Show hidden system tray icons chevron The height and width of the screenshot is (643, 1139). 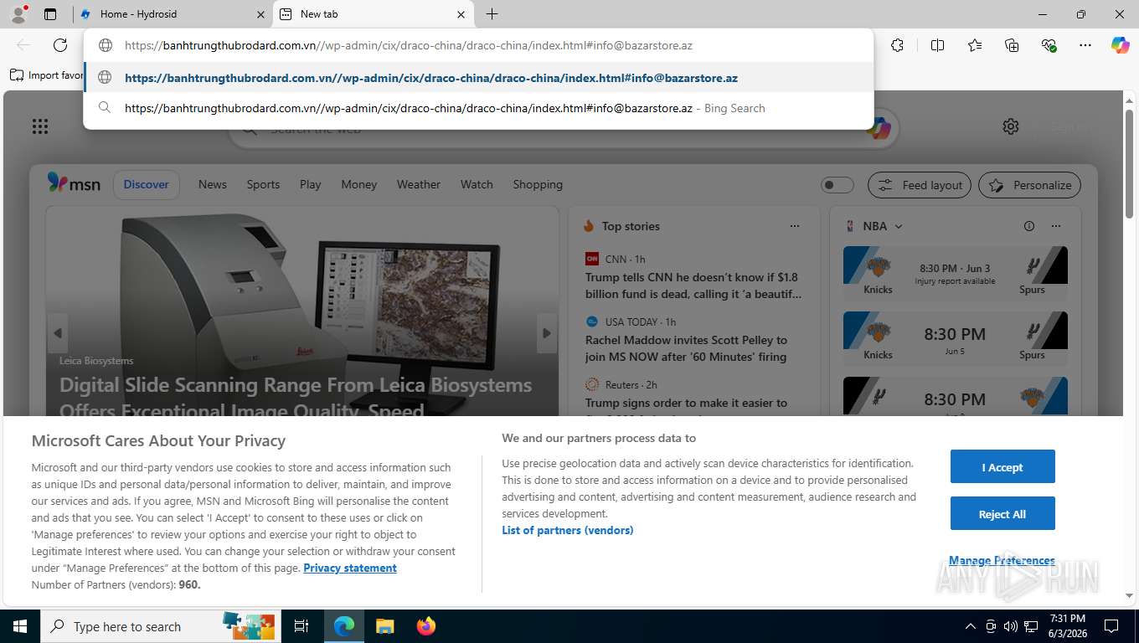click(971, 626)
